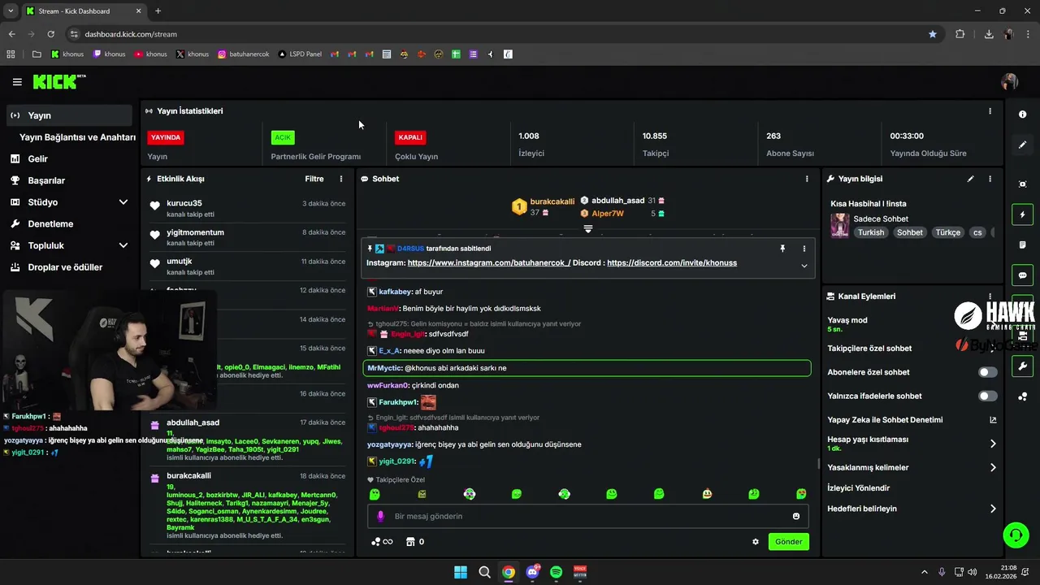This screenshot has width=1040, height=585.
Task: Click the chat bubble widget icon in the right sidebar
Action: [x=1022, y=275]
